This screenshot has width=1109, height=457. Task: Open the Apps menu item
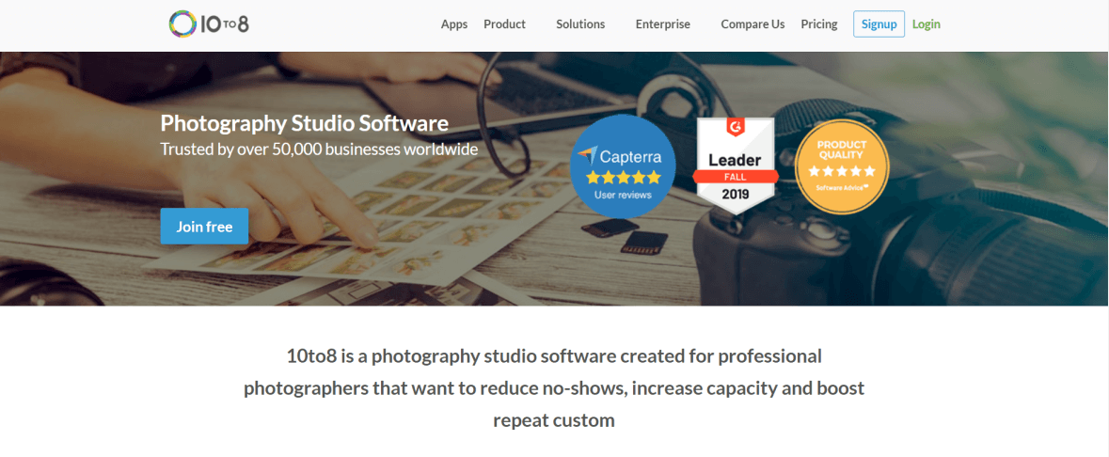pyautogui.click(x=454, y=24)
